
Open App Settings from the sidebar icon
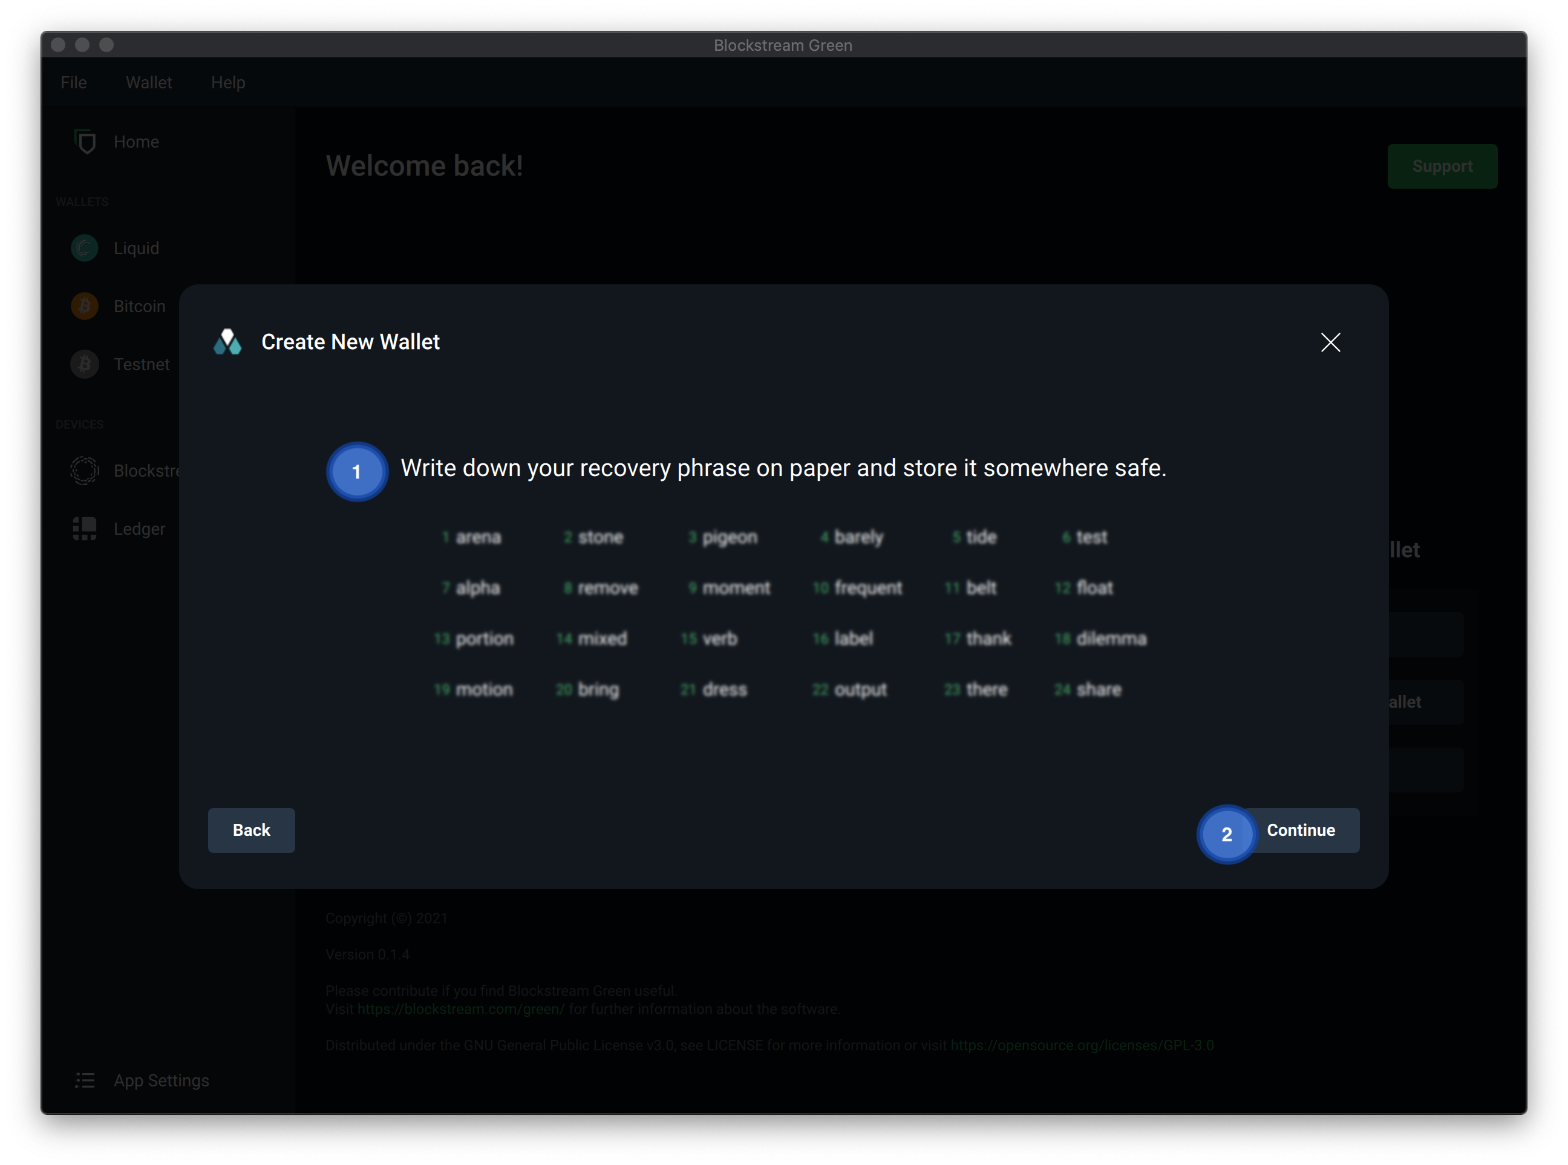(85, 1080)
